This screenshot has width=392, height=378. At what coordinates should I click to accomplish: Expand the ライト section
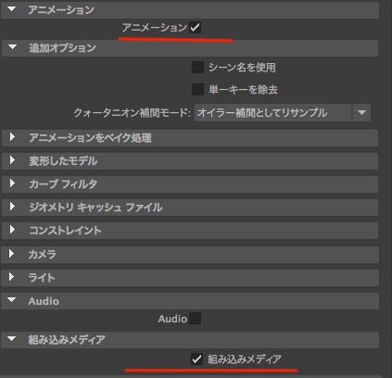pos(12,277)
